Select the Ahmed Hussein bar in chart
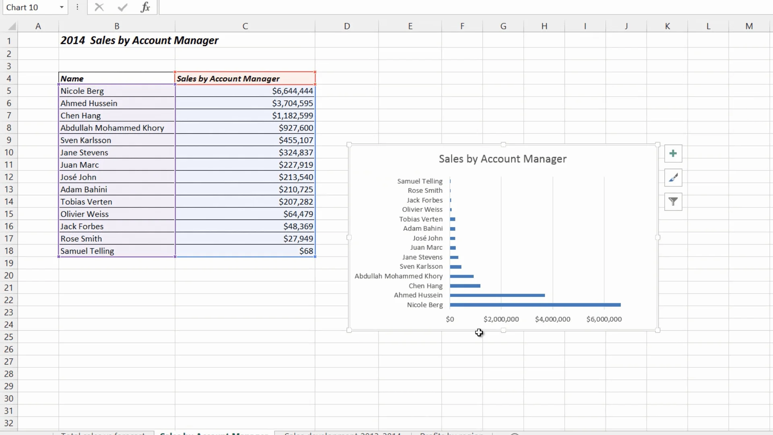The height and width of the screenshot is (435, 773). coord(497,295)
